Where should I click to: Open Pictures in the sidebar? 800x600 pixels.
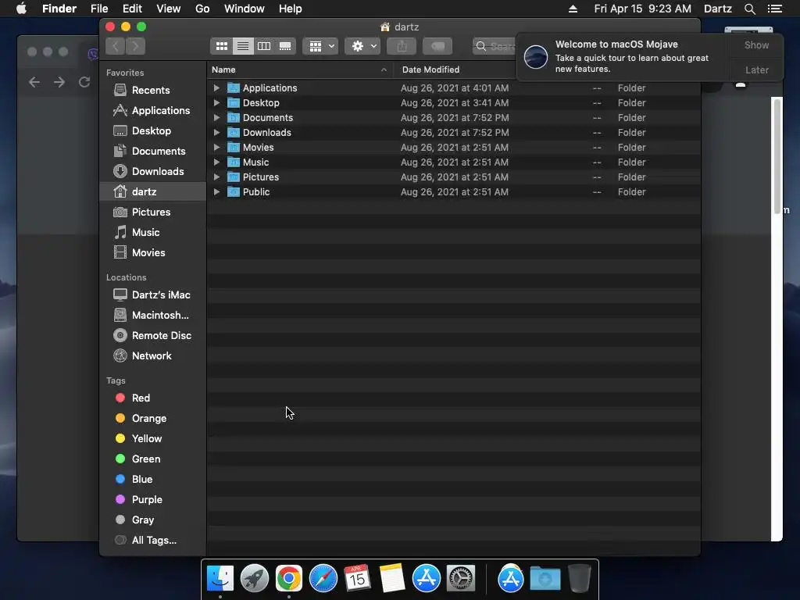pos(151,212)
